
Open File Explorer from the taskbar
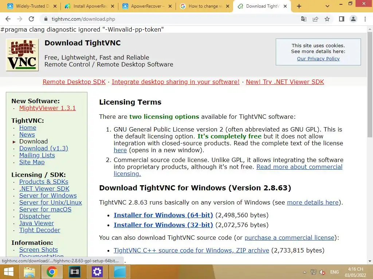[x=29, y=272]
